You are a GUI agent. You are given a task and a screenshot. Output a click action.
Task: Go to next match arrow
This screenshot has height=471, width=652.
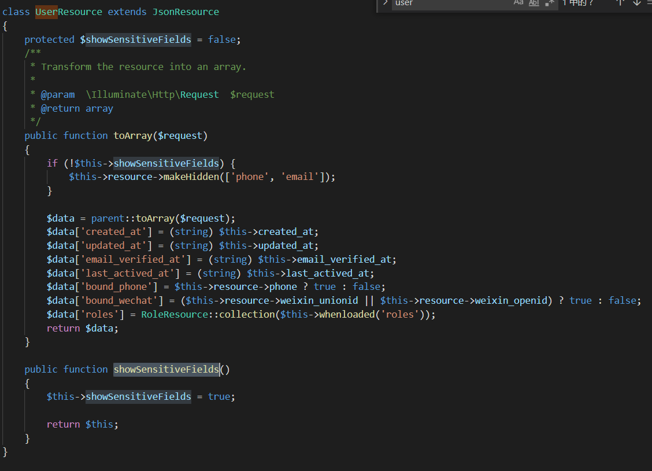tap(636, 2)
